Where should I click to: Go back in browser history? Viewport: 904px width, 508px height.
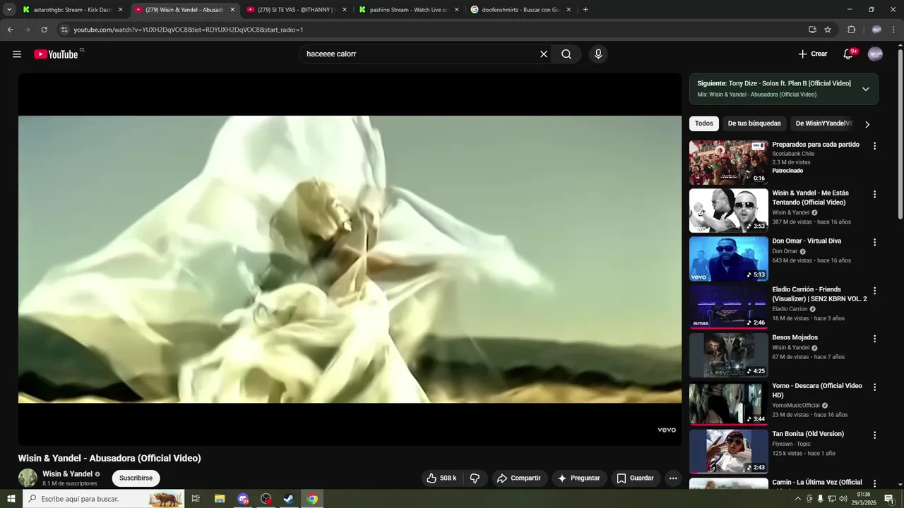tap(10, 30)
